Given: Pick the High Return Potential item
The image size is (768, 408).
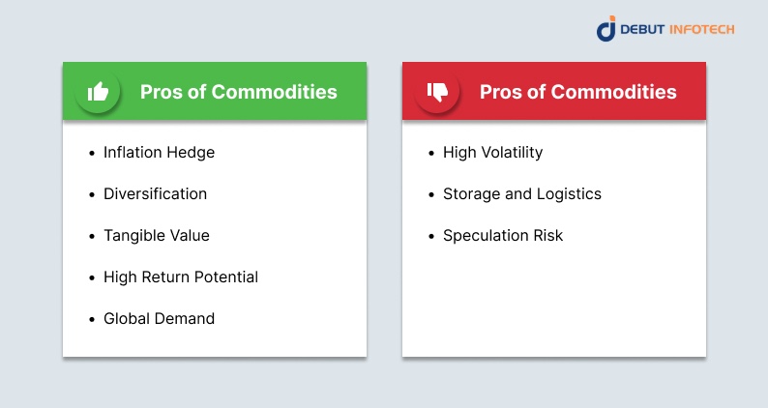Looking at the screenshot, I should [181, 277].
